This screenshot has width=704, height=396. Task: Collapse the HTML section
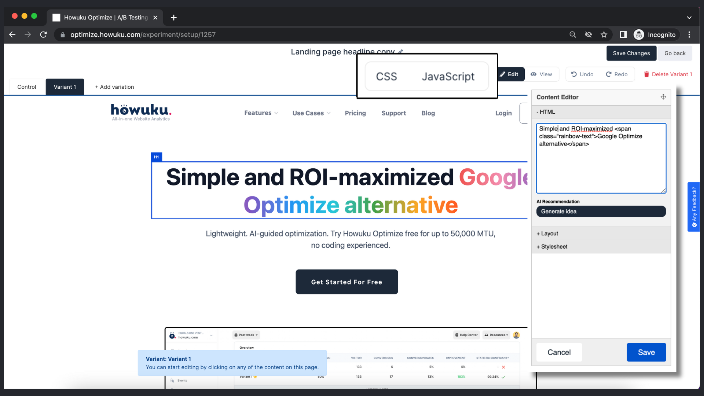click(x=601, y=112)
